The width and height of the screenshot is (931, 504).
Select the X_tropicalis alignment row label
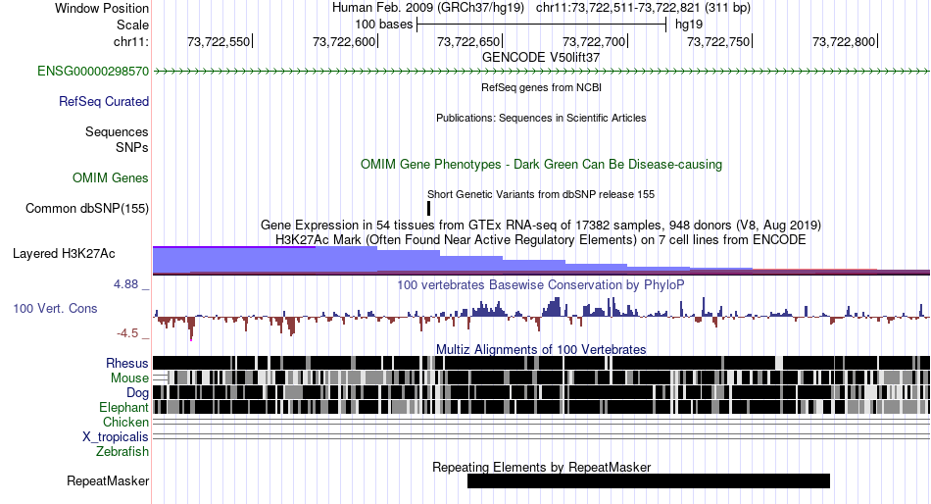116,437
